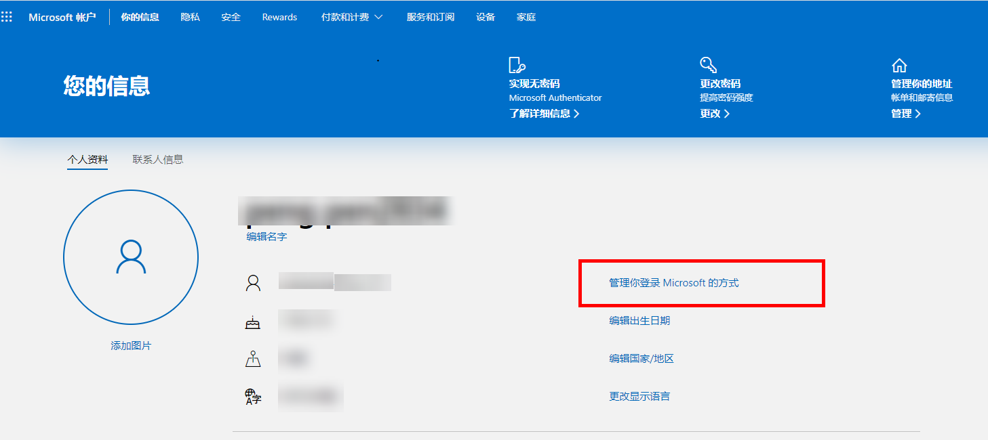Open the 隐私 menu item

[191, 17]
